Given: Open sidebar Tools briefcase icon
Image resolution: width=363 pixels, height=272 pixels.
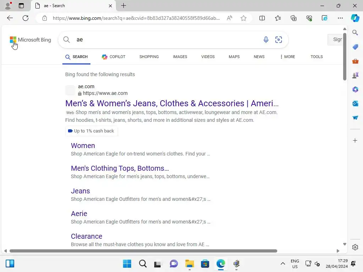Looking at the screenshot, I should (355, 61).
